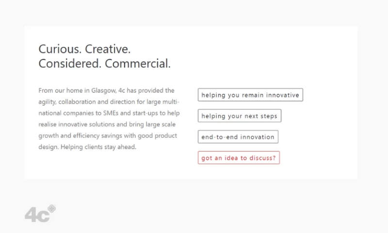Click the 4c logo
This screenshot has height=233, width=388.
click(39, 214)
